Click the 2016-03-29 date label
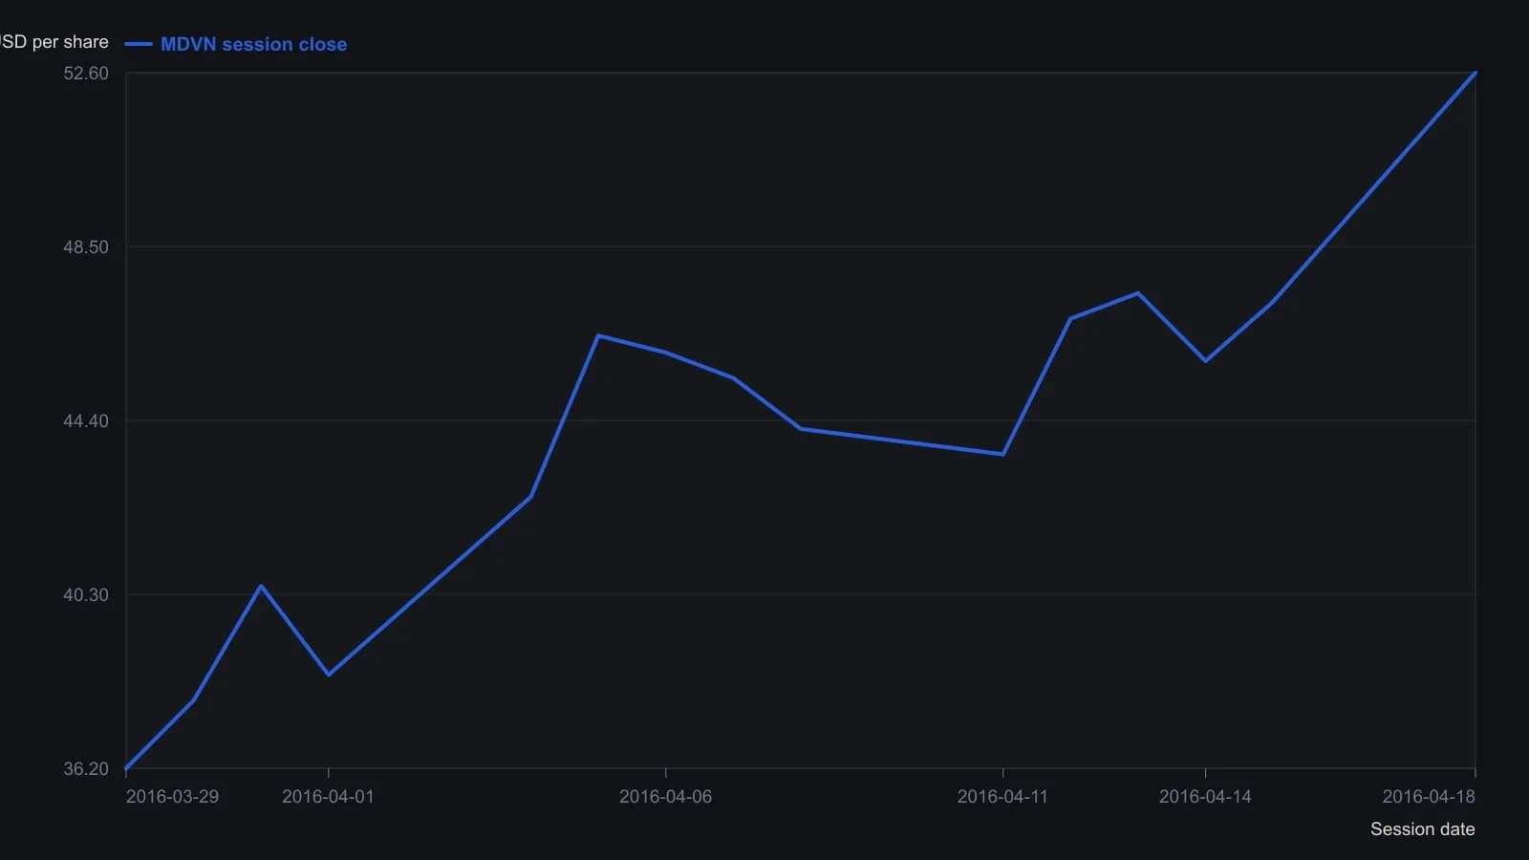 (172, 797)
